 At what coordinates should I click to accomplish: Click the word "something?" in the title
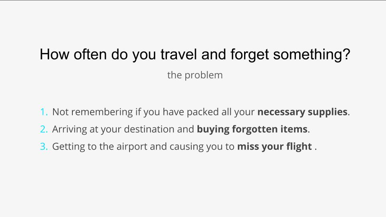pyautogui.click(x=312, y=55)
